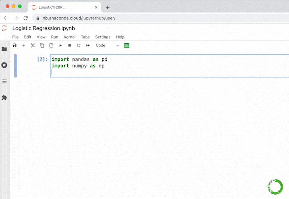Click the cell collapse bar left of cell
Image resolution: width=289 pixels, height=199 pixels.
pyautogui.click(x=15, y=66)
